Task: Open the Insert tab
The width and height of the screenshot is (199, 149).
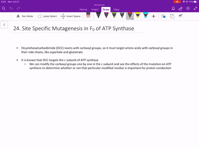Action: click(95, 10)
